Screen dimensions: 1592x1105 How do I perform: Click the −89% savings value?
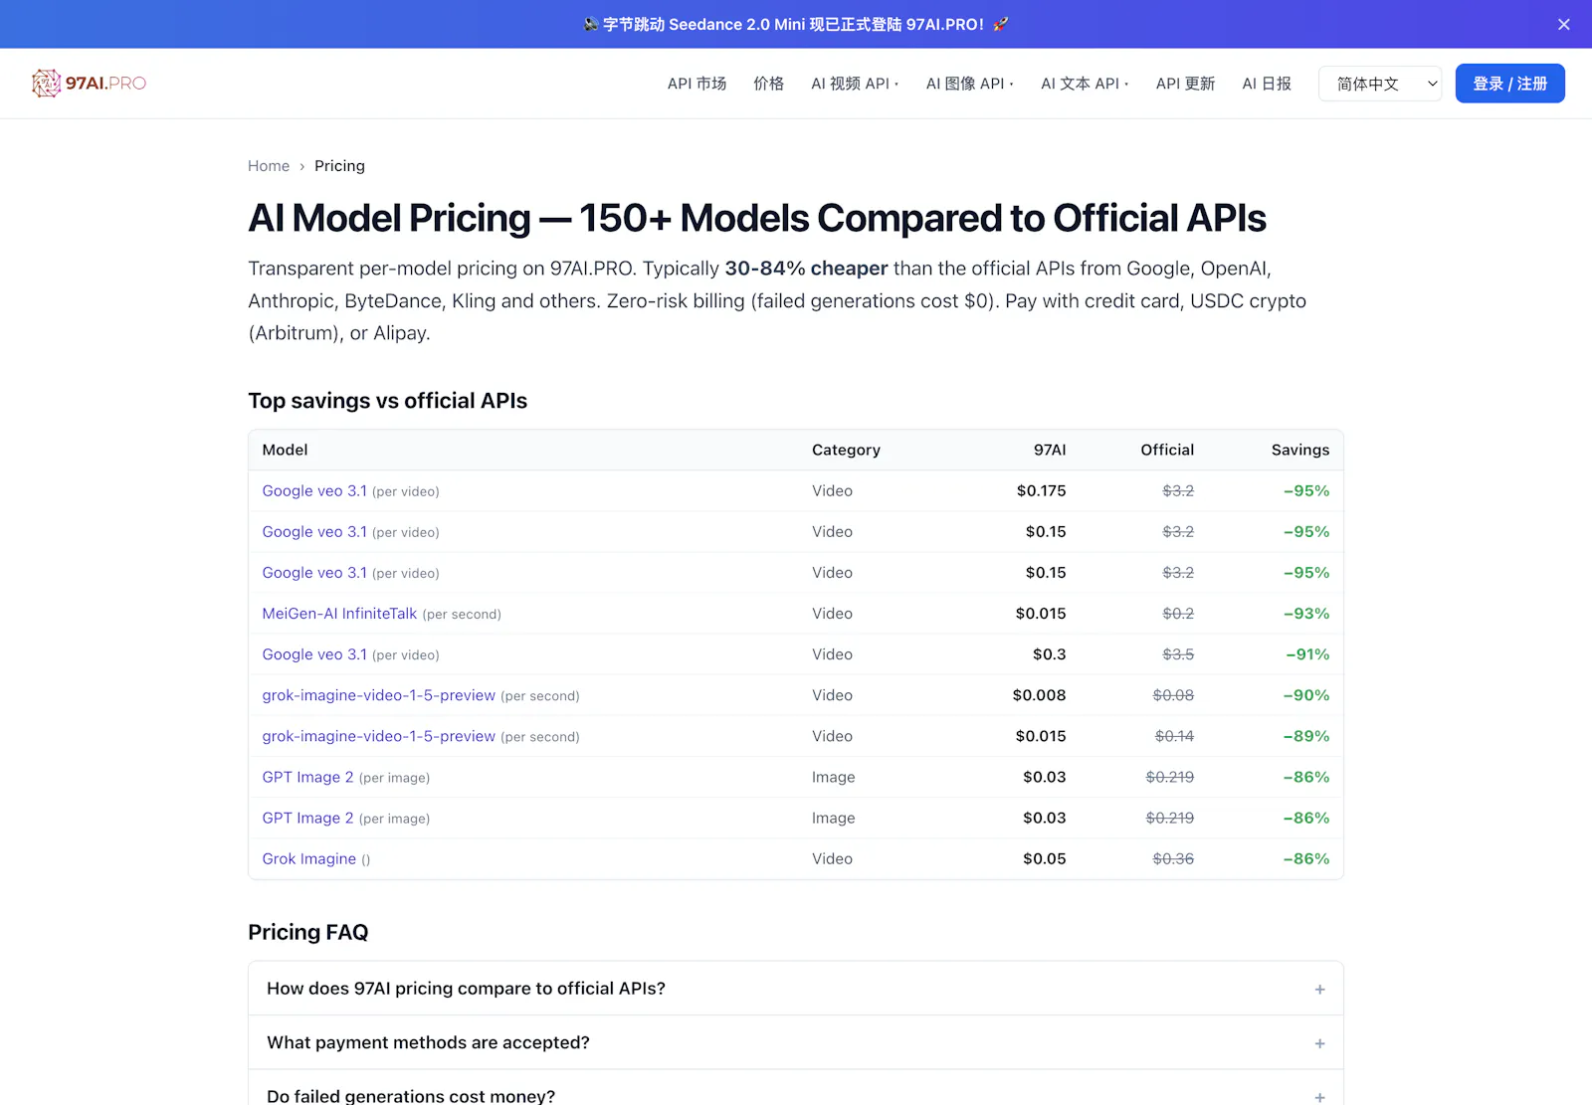1306,736
